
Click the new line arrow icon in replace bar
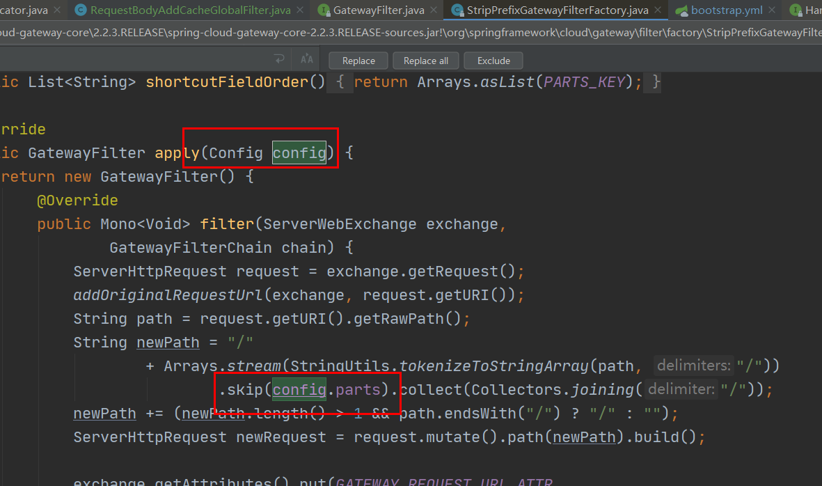tap(279, 59)
